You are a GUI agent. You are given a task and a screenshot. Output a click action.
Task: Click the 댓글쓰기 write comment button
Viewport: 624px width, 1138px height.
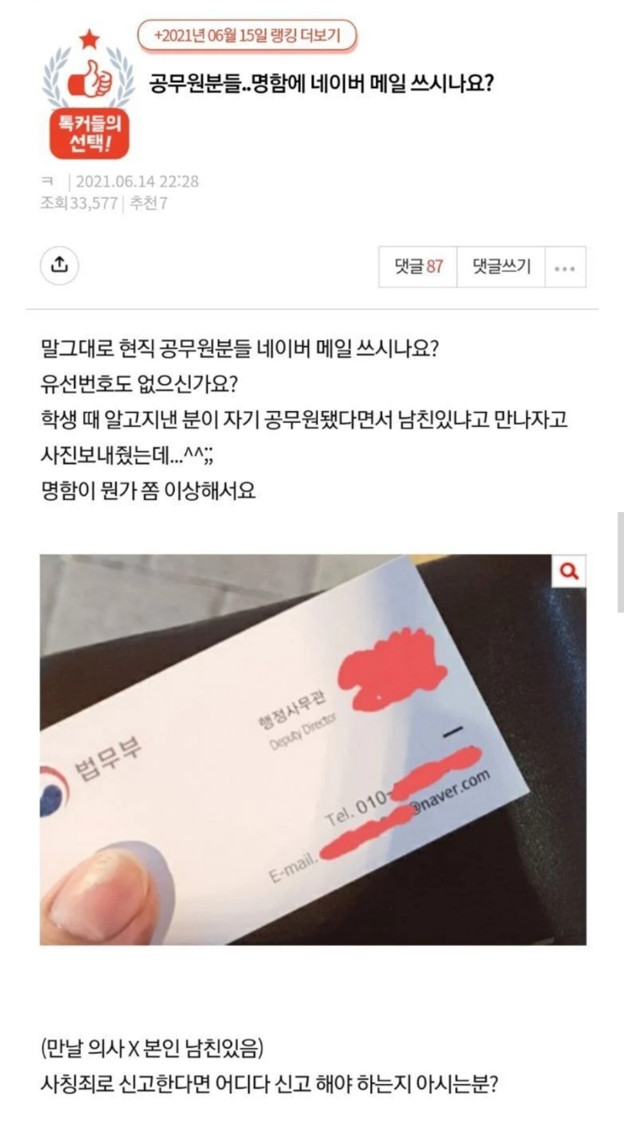501,267
